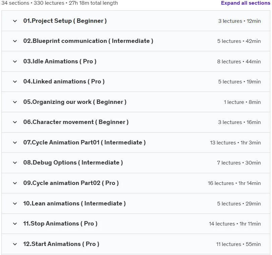This screenshot has width=272, height=255.
Task: Toggle chevron for 07.Cycle Animation Part01
Action: (15, 143)
